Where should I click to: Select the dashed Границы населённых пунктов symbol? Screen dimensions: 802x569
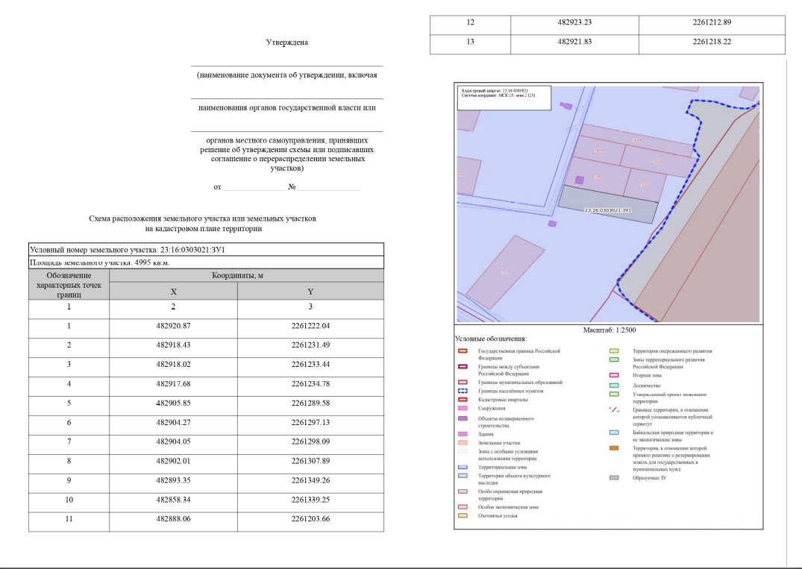(x=462, y=391)
